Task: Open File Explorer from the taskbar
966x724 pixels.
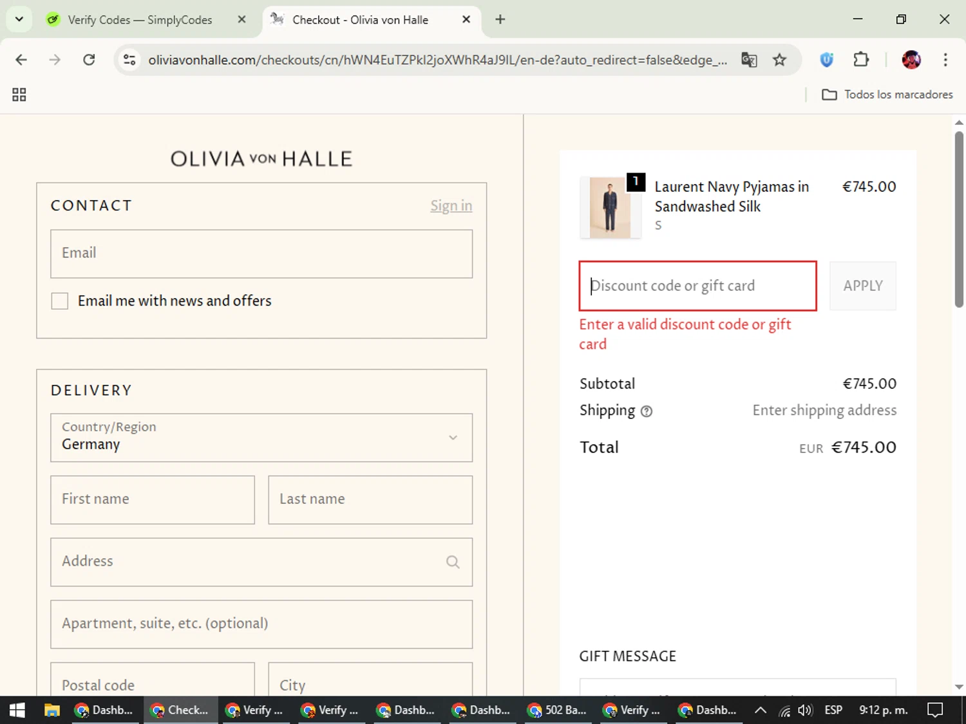Action: coord(52,710)
